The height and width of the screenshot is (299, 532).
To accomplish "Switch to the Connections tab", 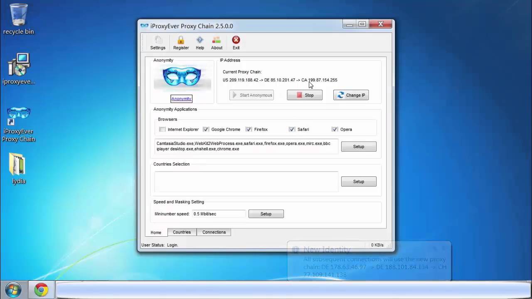I will (x=214, y=232).
